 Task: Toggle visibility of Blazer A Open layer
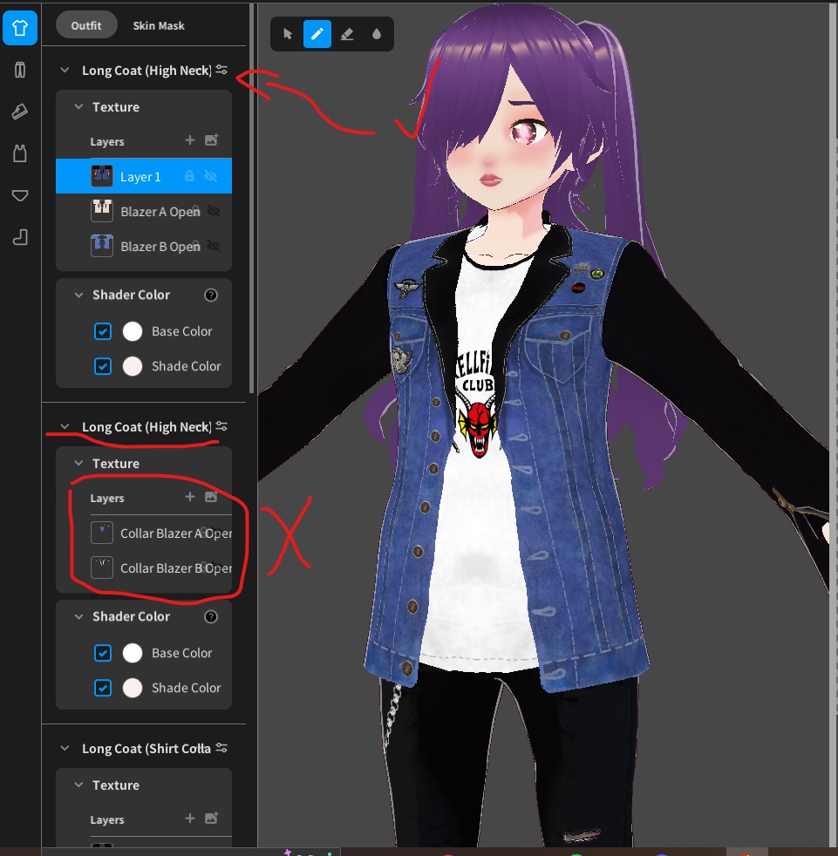(x=215, y=211)
